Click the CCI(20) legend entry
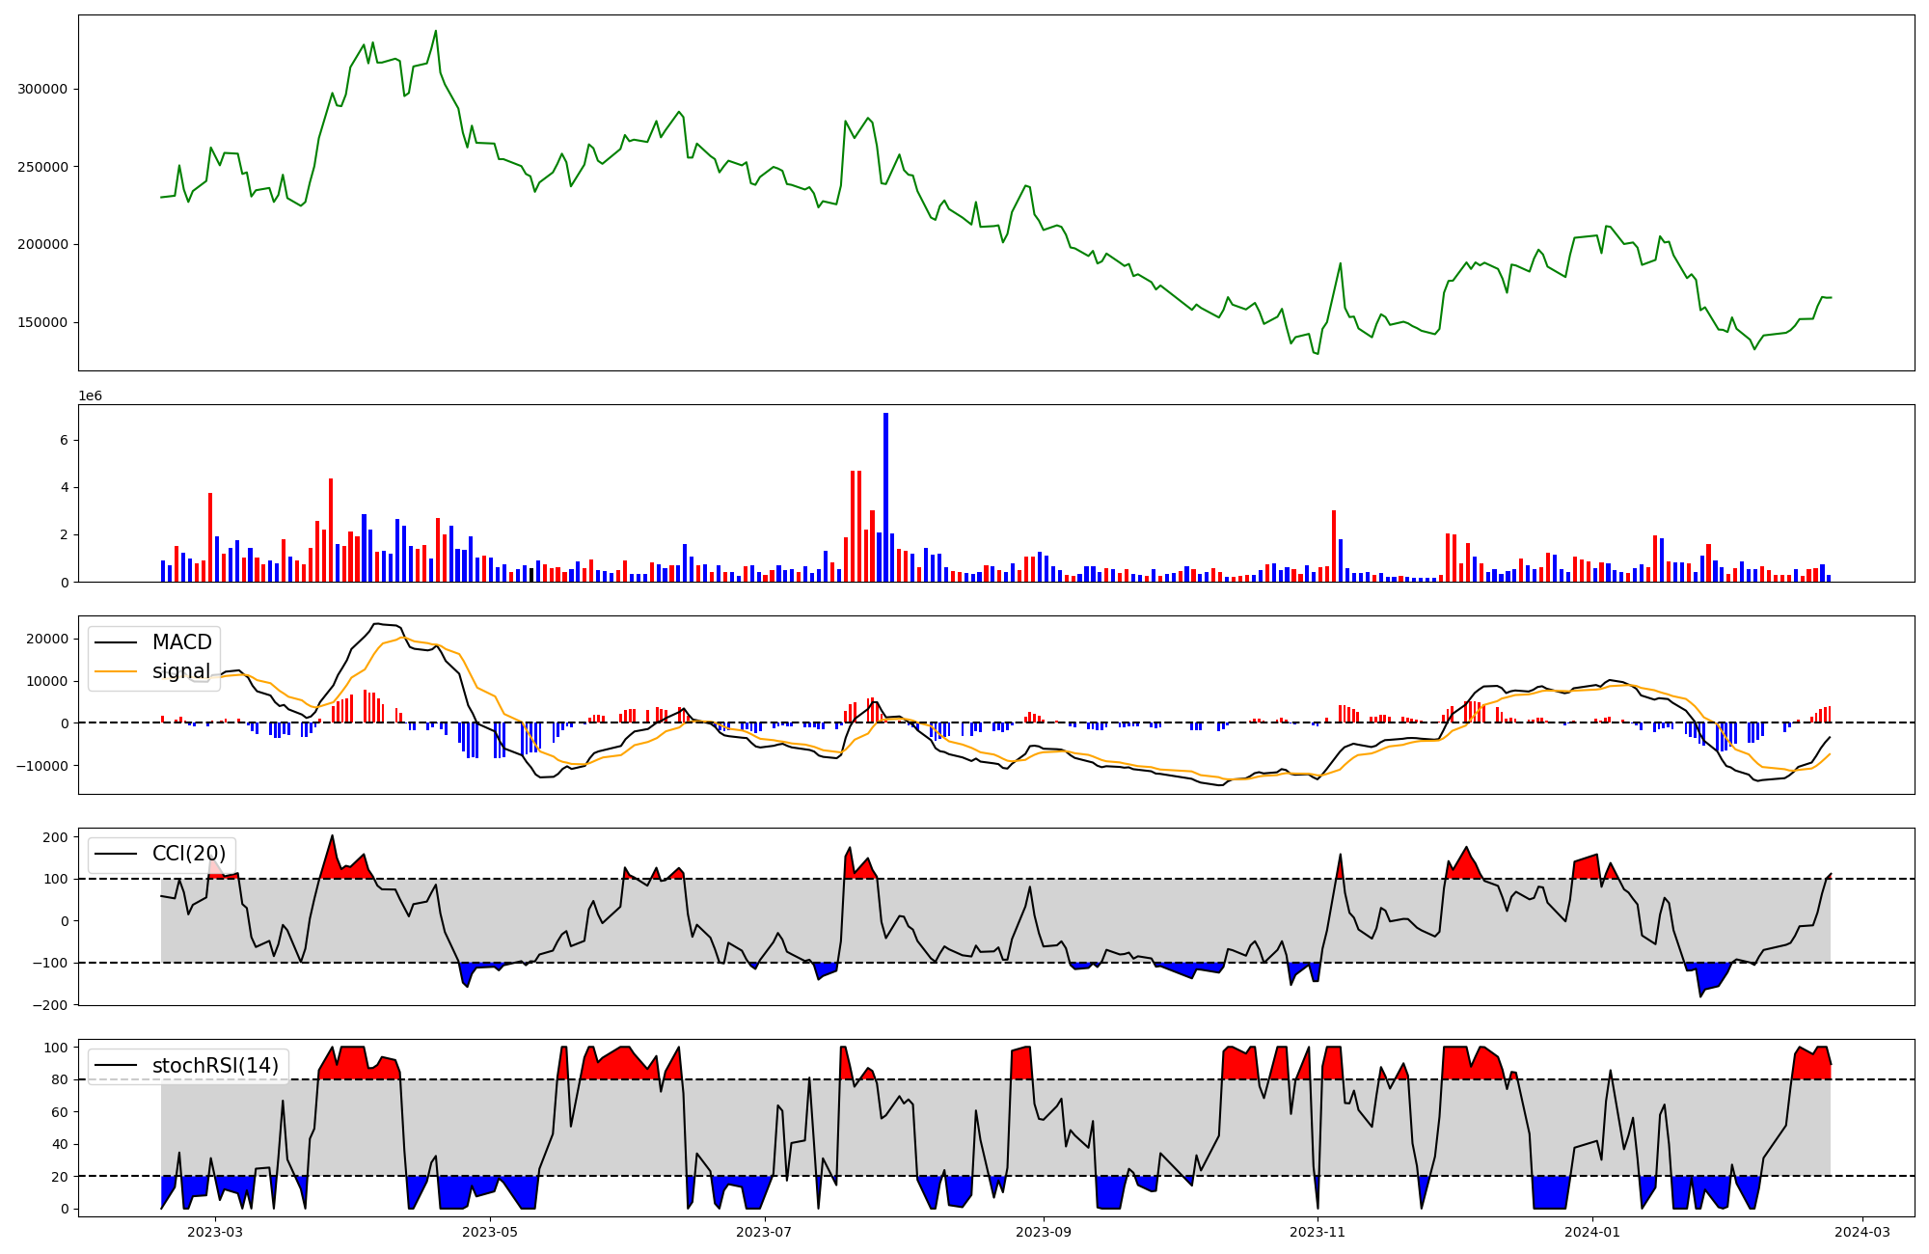 (189, 854)
